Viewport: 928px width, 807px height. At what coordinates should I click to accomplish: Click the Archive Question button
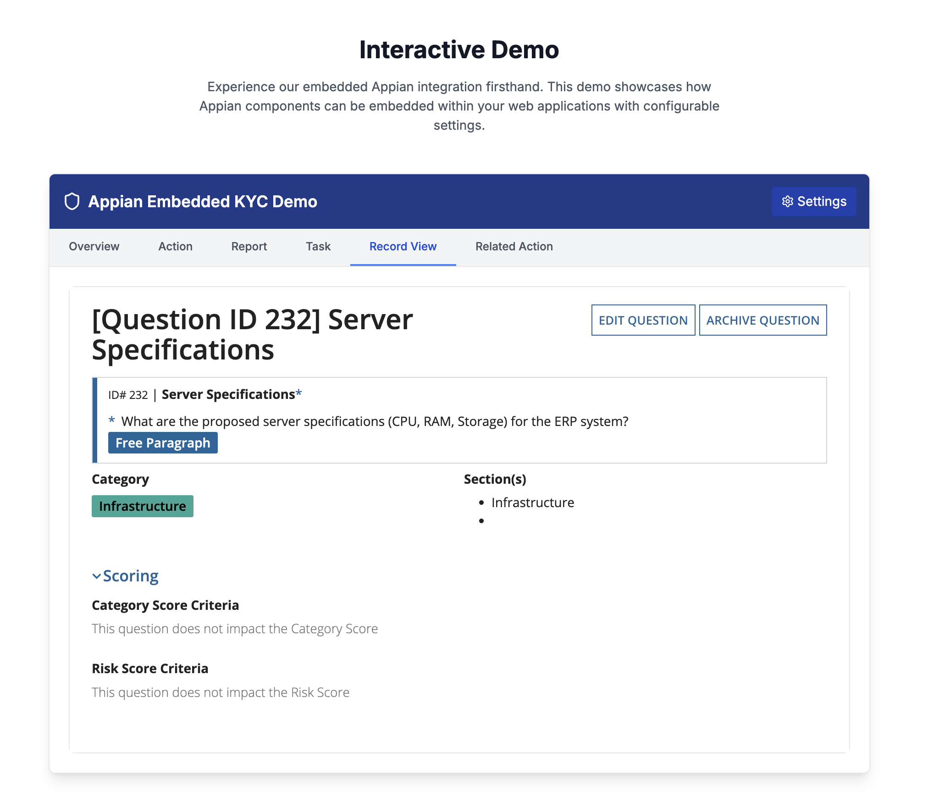pos(762,320)
